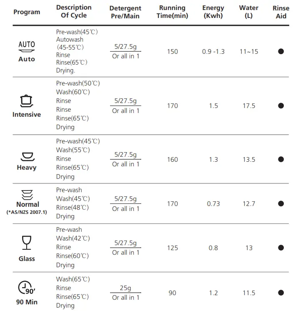
Task: Click the 17.5 water value for Intensive
Action: point(249,106)
